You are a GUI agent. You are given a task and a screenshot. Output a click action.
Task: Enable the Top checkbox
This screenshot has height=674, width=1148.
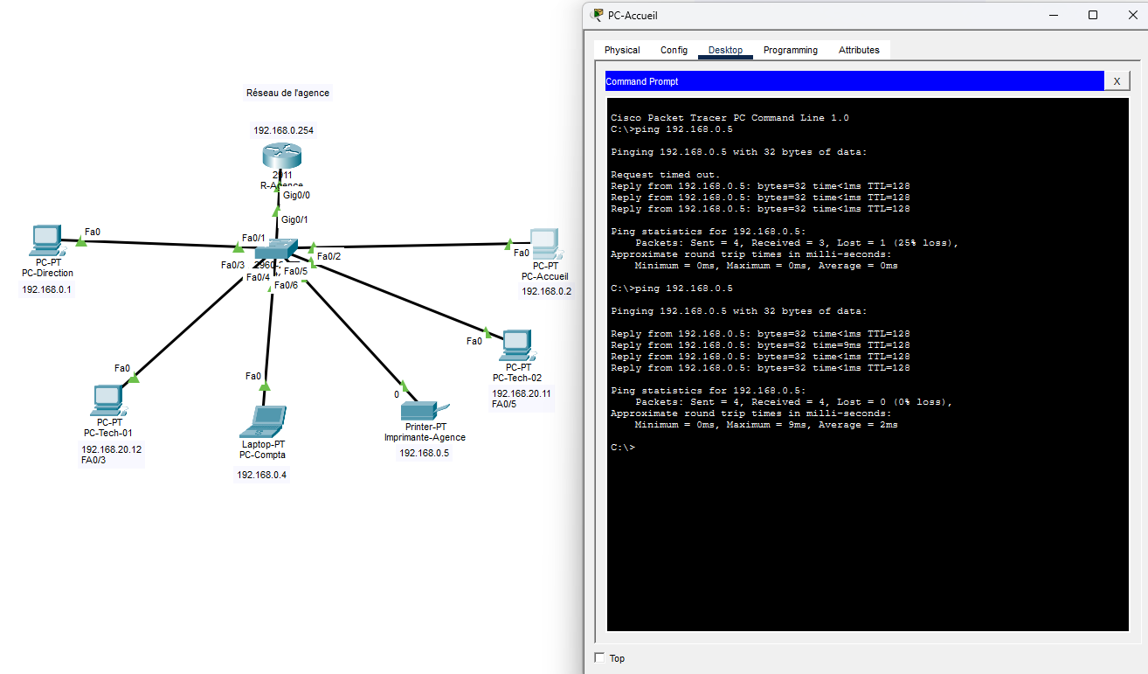pos(599,657)
